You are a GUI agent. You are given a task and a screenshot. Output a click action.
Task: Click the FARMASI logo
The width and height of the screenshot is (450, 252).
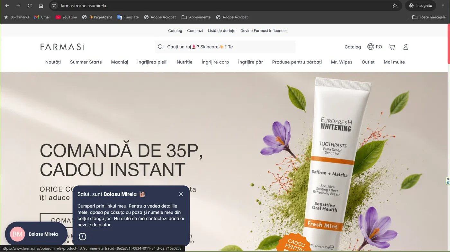coord(62,47)
